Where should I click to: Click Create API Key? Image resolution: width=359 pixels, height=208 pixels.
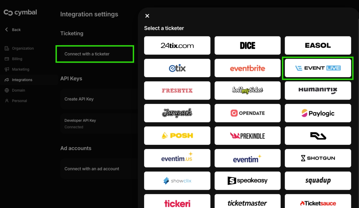pyautogui.click(x=99, y=99)
